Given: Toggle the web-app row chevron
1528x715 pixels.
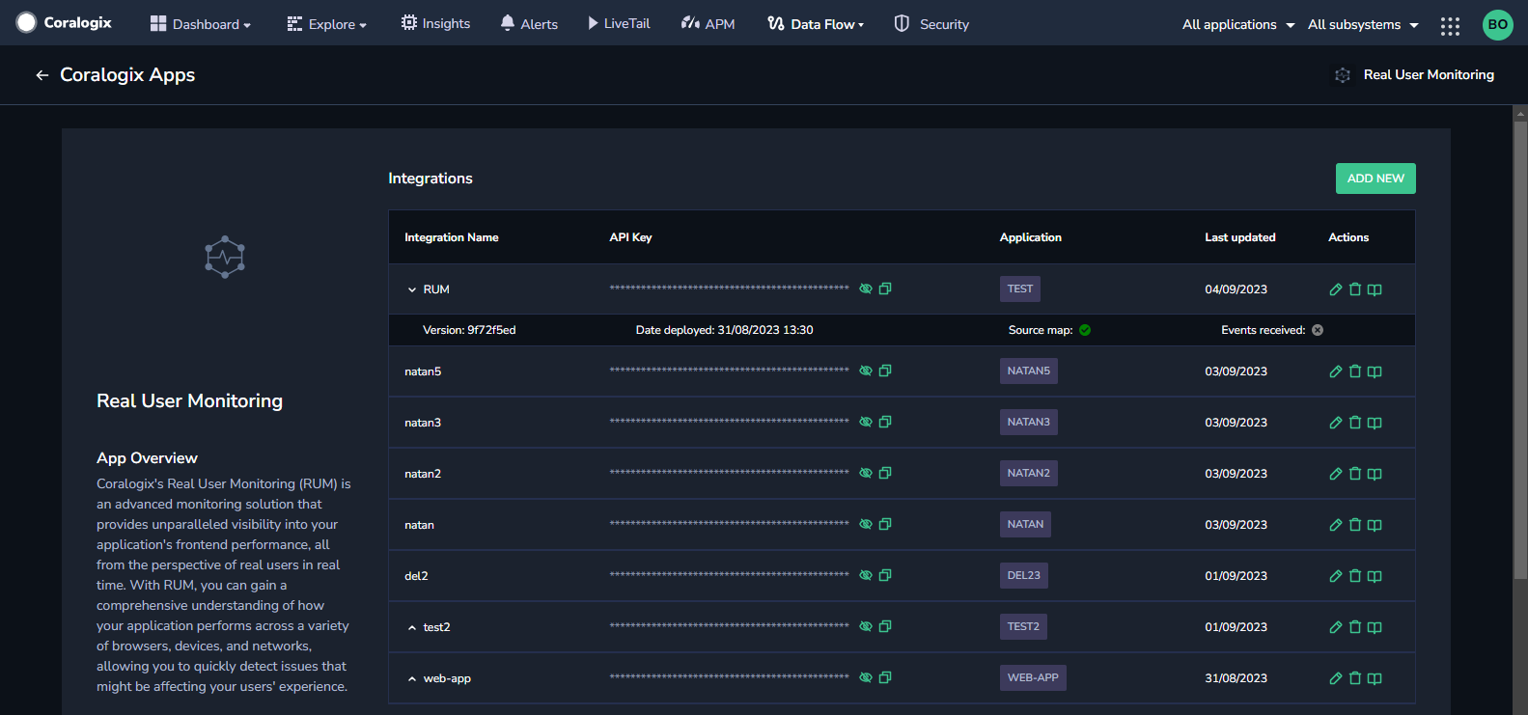Looking at the screenshot, I should pos(412,678).
